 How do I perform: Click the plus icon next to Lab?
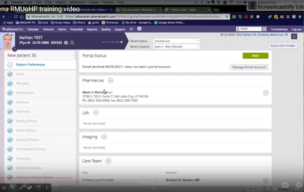[x=96, y=113]
